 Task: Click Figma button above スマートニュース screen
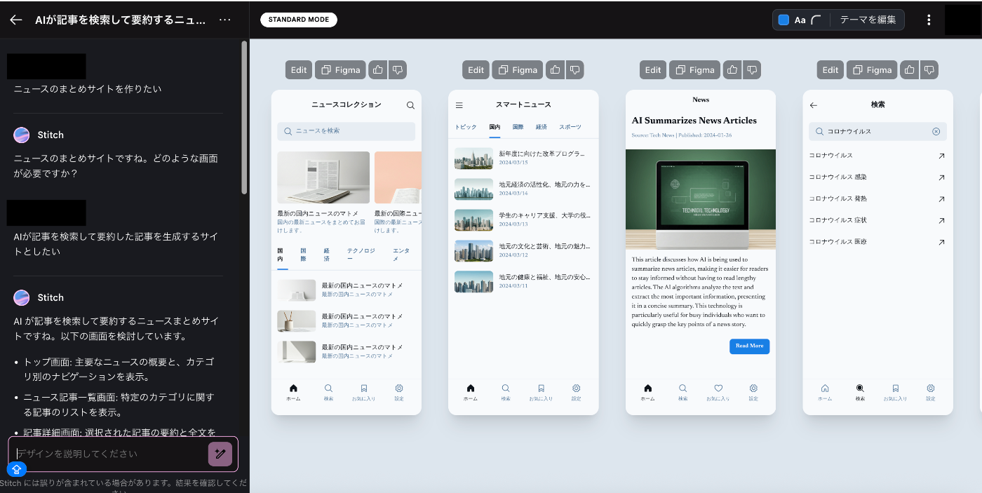click(518, 69)
